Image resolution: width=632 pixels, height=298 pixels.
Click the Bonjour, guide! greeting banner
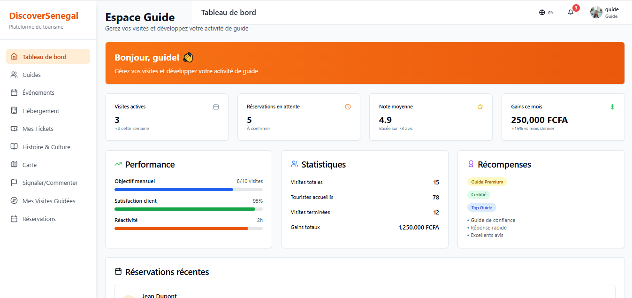(x=365, y=63)
